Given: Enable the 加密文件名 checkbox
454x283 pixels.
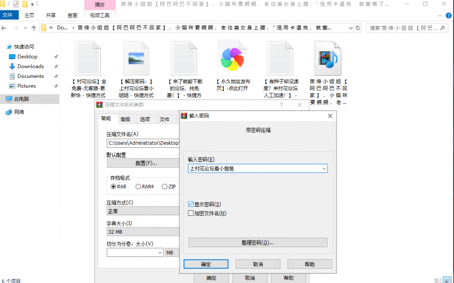Looking at the screenshot, I should coord(191,213).
